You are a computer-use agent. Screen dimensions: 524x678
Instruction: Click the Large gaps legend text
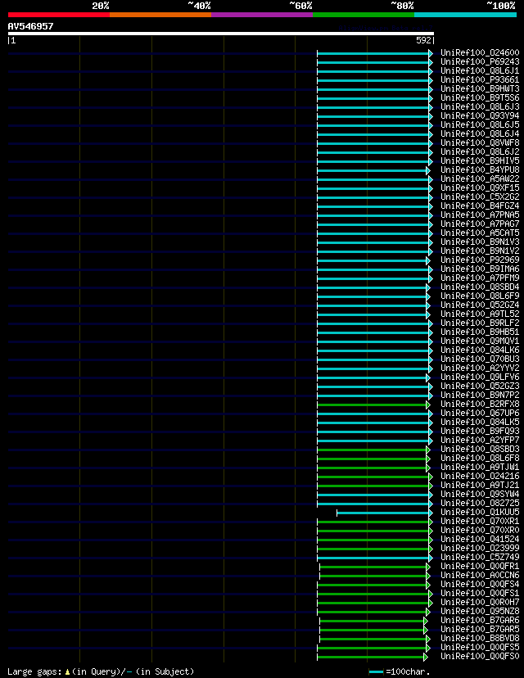pos(101,671)
